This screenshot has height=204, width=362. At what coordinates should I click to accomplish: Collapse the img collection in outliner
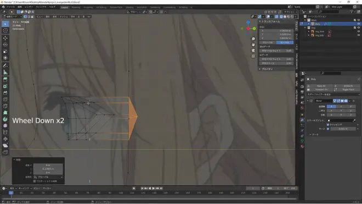[x=305, y=28]
